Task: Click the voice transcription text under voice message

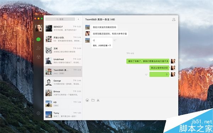Action: click(102, 46)
